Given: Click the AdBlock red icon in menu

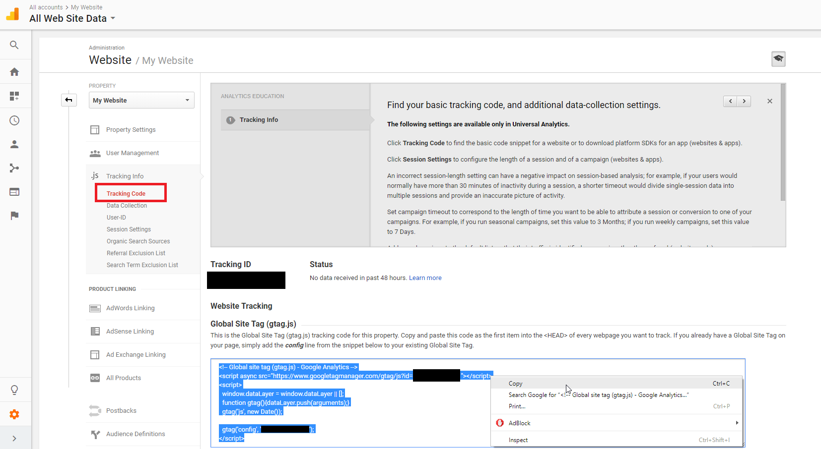Looking at the screenshot, I should pyautogui.click(x=500, y=423).
